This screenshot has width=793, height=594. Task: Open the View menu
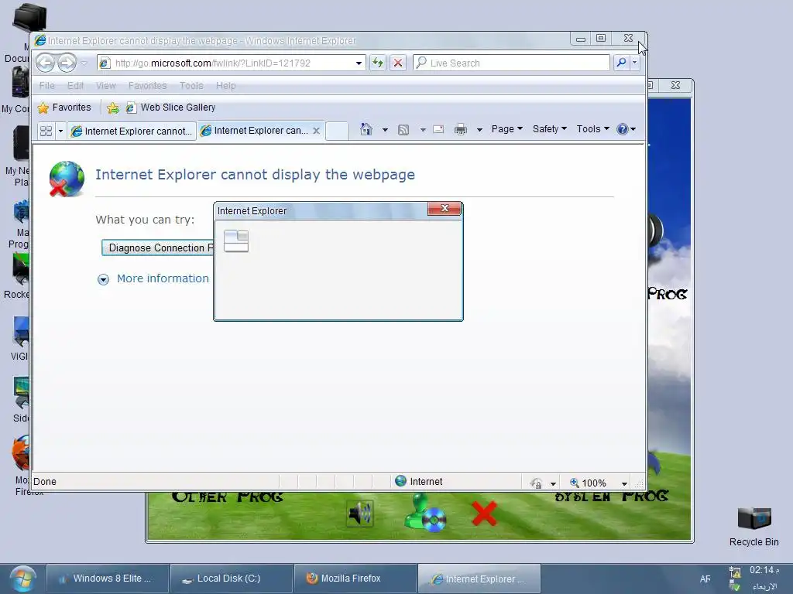click(105, 86)
